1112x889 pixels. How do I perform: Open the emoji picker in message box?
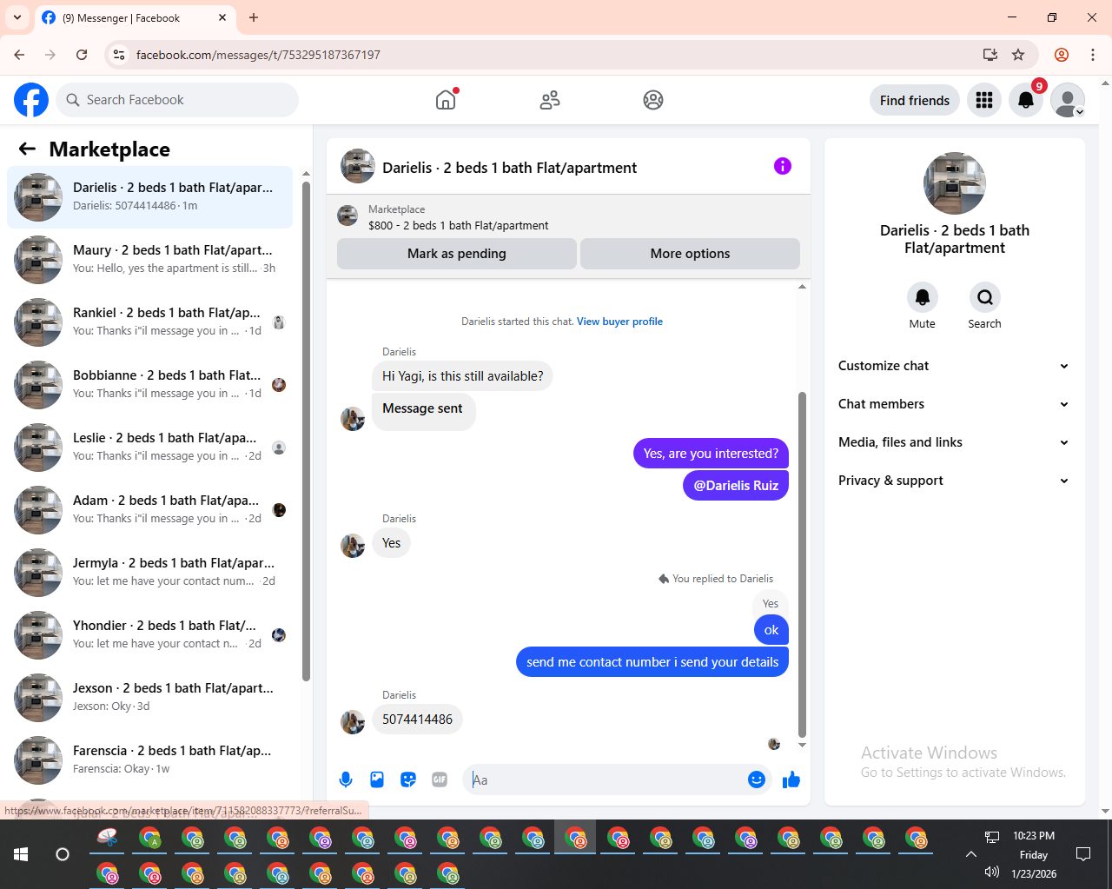point(757,780)
